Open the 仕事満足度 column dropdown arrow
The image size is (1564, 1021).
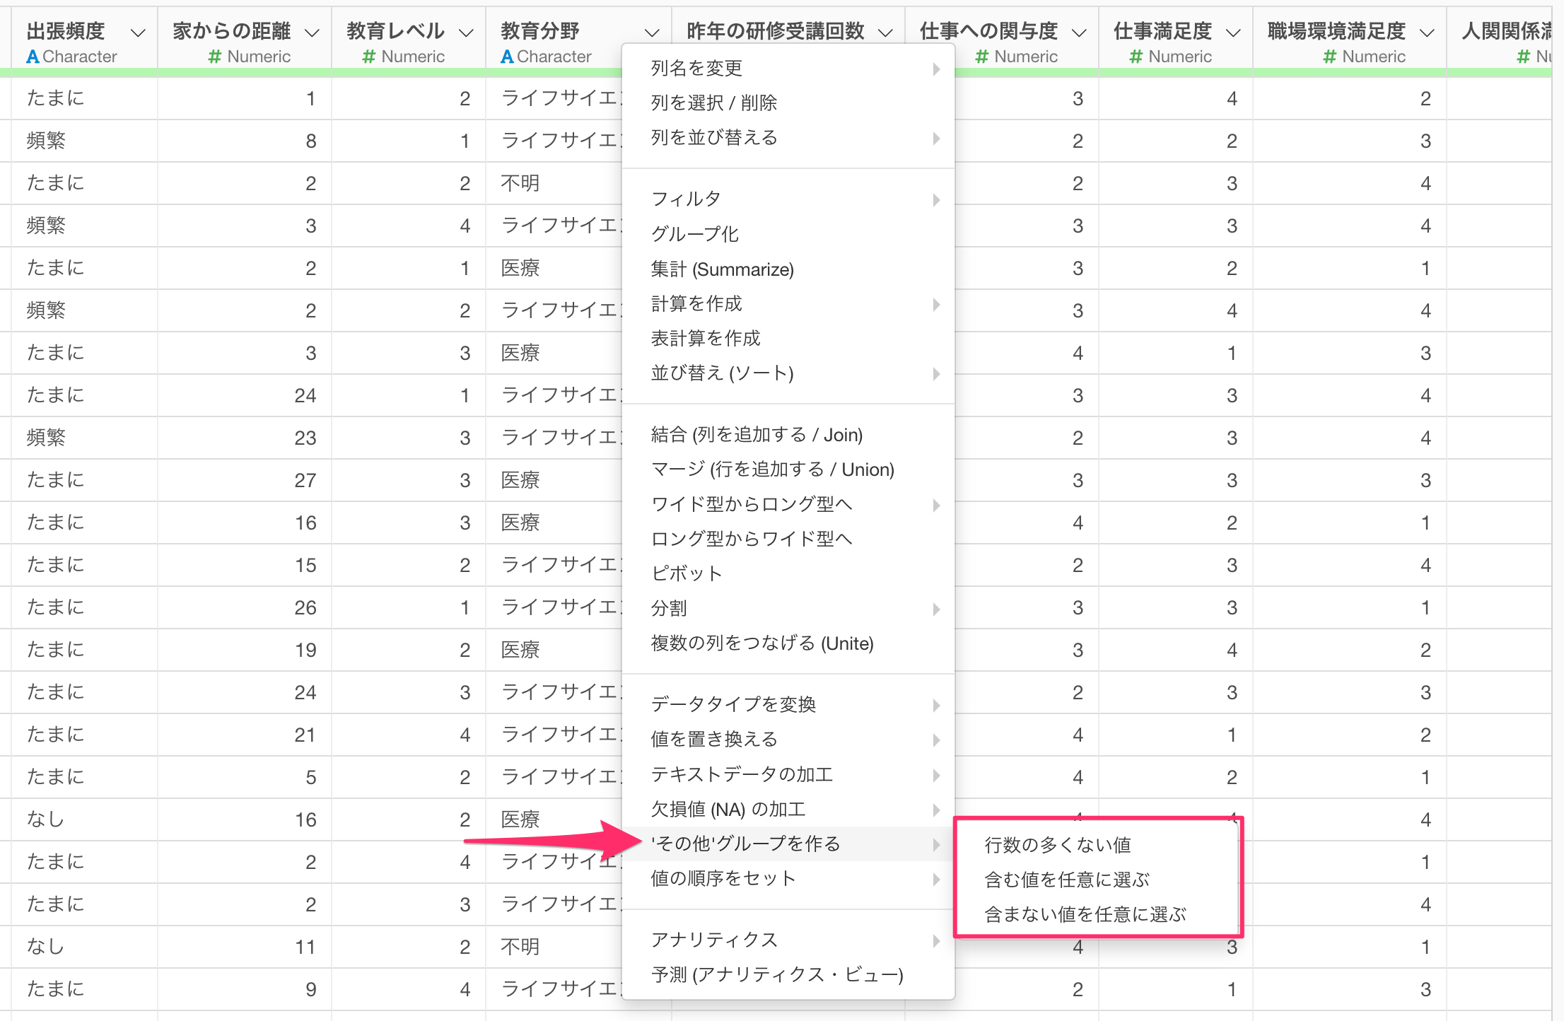tap(1233, 33)
